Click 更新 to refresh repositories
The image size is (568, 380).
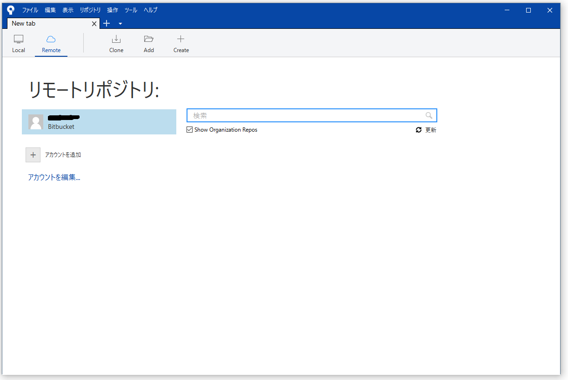[x=430, y=130]
